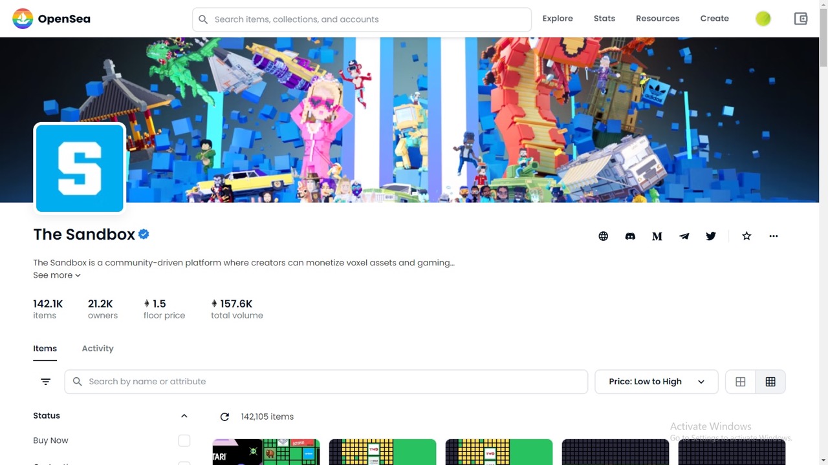828x465 pixels.
Task: Open The Sandbox Discord link
Action: click(630, 236)
